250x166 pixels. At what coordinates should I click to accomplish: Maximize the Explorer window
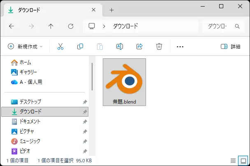coord(221,7)
